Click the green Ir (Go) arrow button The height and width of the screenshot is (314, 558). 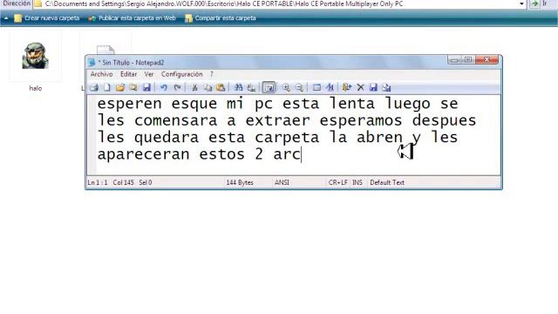coord(534,3)
